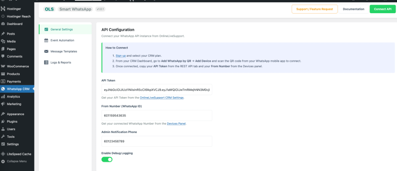
Task: Open OnlineLiveSupport CRM Settings link
Action: click(162, 97)
